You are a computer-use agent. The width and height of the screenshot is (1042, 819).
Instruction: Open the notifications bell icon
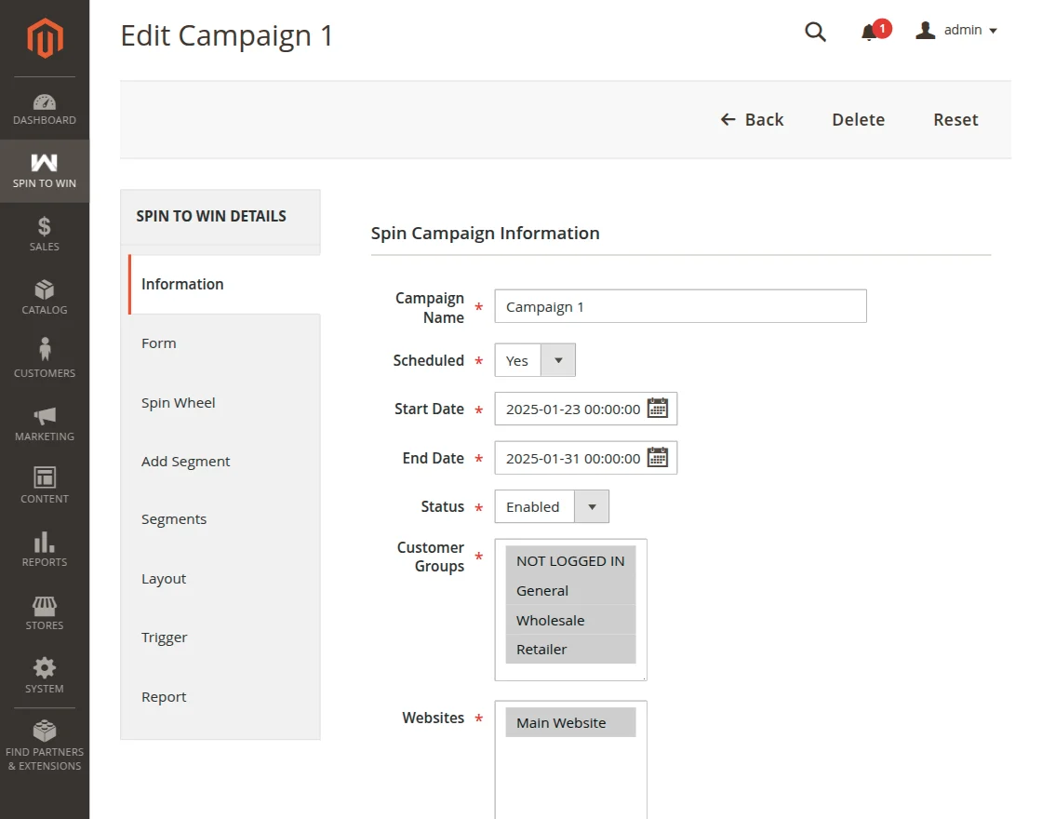(x=870, y=32)
